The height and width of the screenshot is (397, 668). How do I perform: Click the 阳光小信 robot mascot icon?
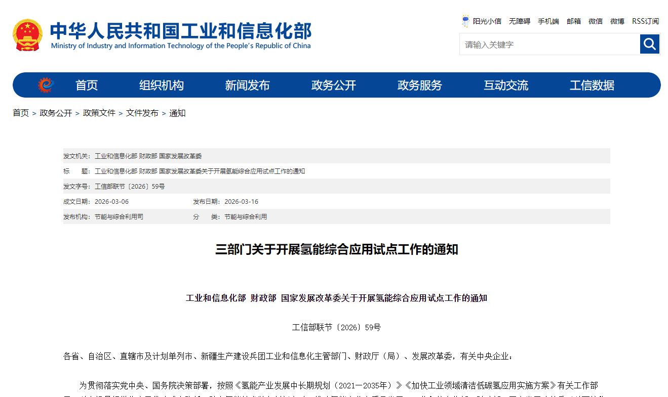coord(465,21)
